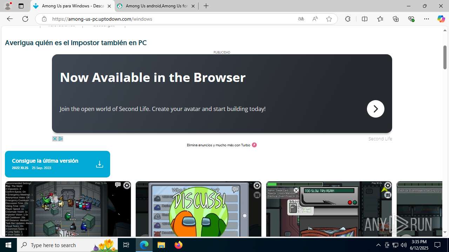Show translate options icon

click(301, 19)
